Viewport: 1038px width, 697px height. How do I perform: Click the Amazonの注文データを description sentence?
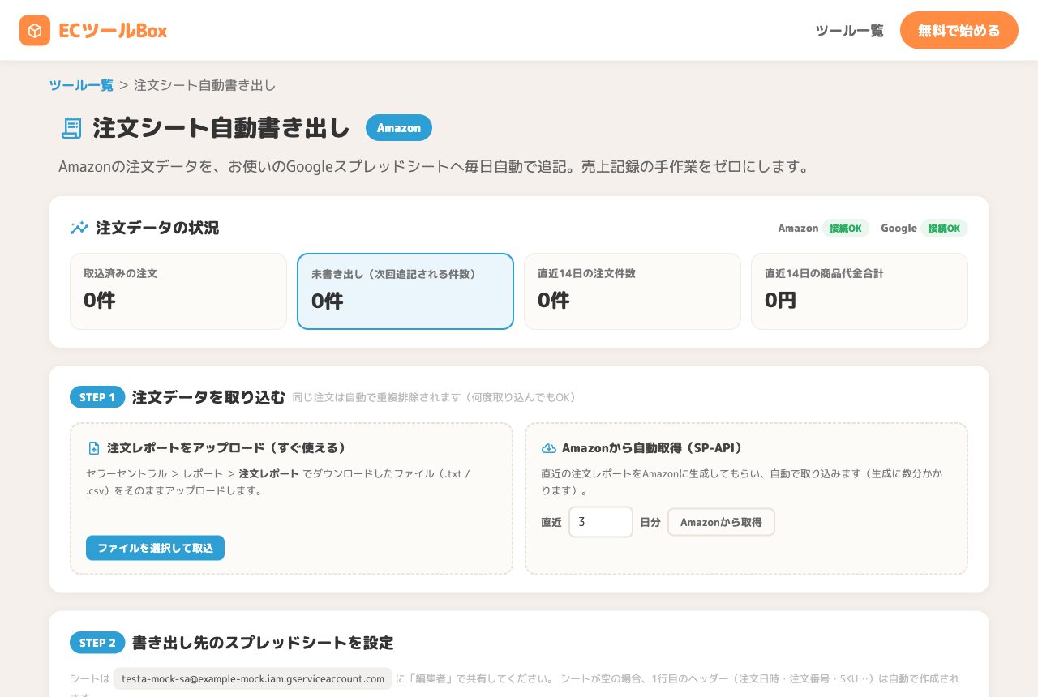[x=435, y=167]
